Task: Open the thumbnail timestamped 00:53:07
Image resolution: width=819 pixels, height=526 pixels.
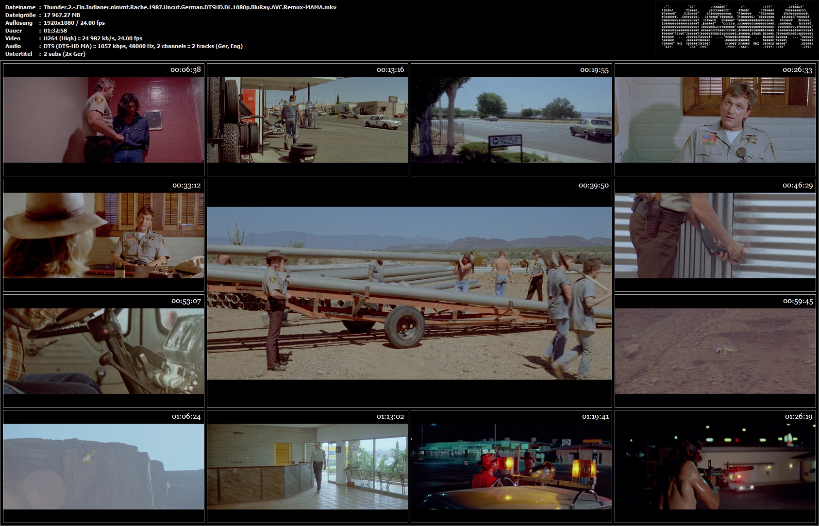Action: point(103,351)
